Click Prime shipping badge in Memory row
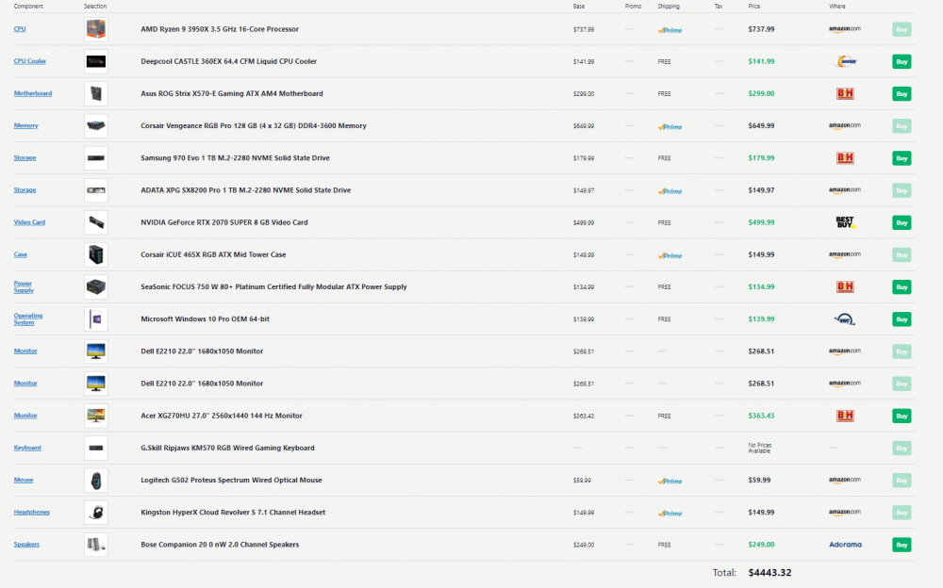943x588 pixels. click(670, 127)
